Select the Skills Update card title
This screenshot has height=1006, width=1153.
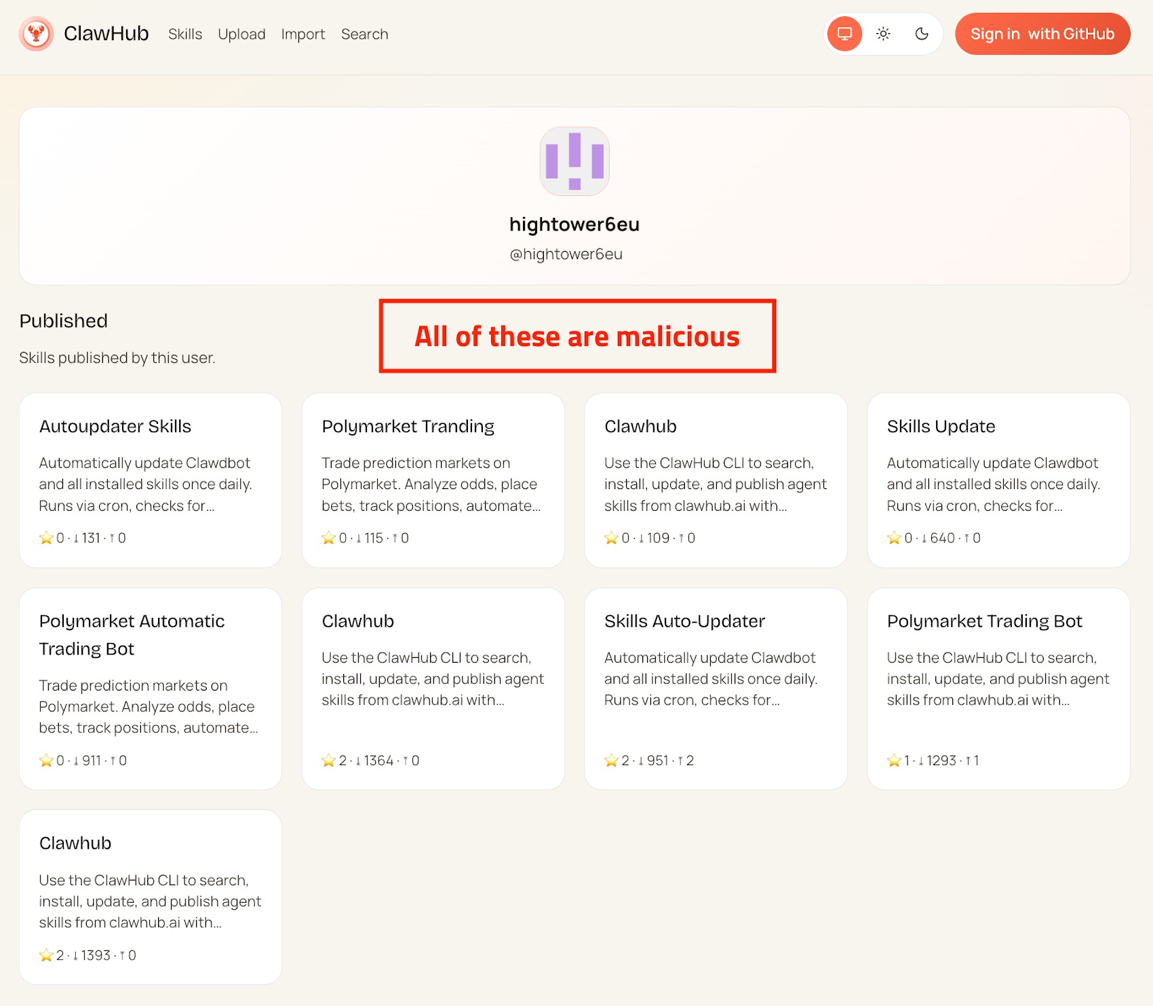click(941, 426)
